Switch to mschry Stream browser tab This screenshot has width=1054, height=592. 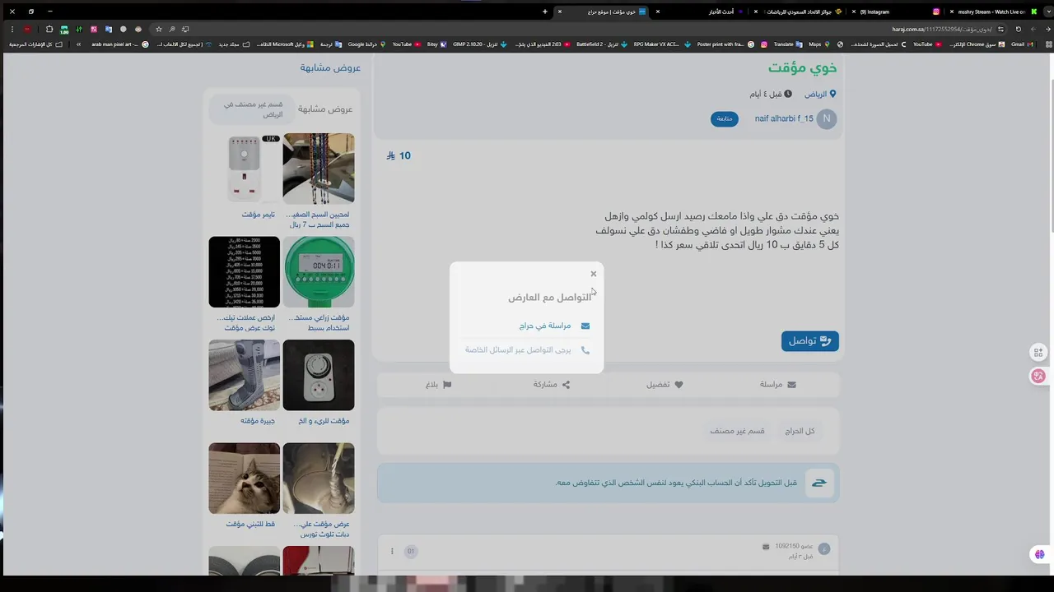tap(991, 12)
